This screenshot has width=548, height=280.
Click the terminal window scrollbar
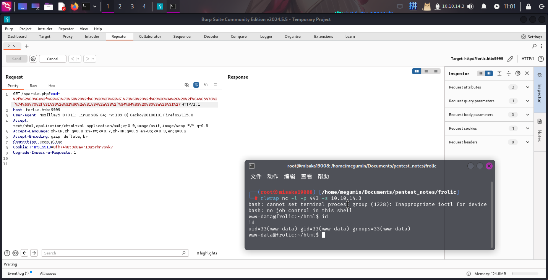[492, 215]
